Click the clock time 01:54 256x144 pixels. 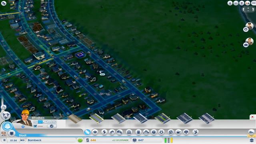click(x=13, y=140)
